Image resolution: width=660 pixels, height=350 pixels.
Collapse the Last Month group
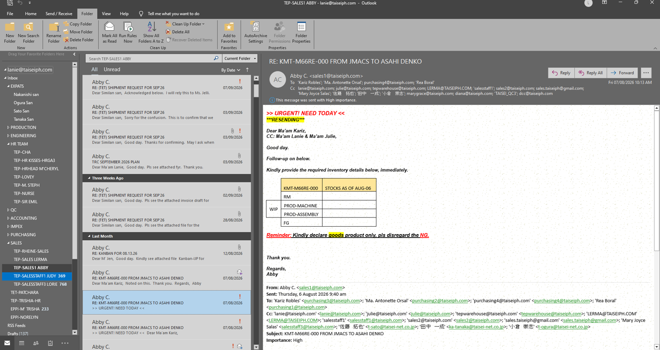89,236
